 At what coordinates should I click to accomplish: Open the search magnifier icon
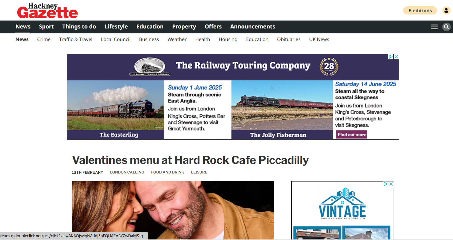[x=446, y=27]
